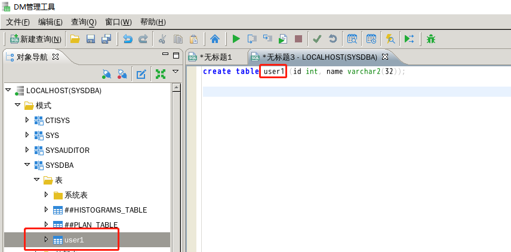Screen dimensions: 511x252
Task: Close the *无标题3 editor tab
Action: point(385,57)
